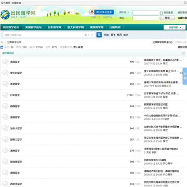Focus the password input field
The width and height of the screenshot is (187, 187).
coord(146,18)
